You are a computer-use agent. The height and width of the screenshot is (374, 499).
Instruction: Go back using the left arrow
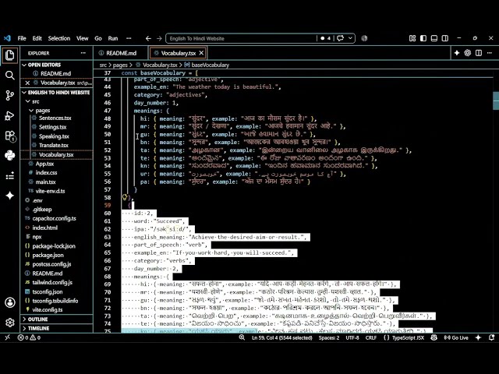pyautogui.click(x=148, y=38)
